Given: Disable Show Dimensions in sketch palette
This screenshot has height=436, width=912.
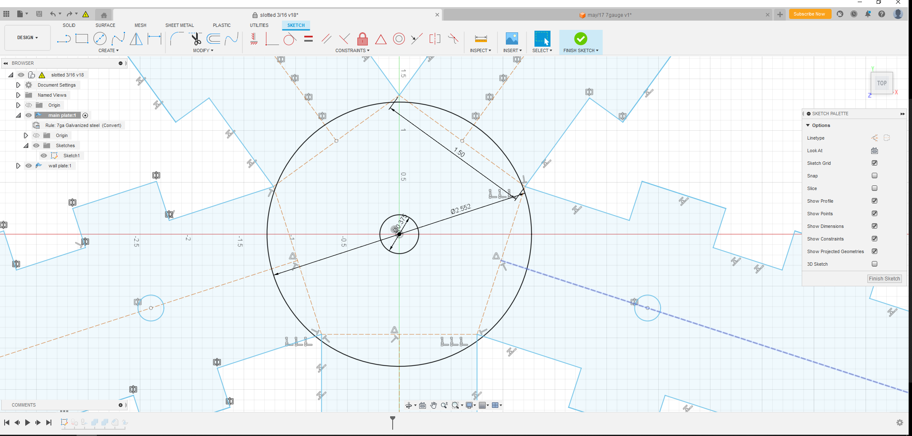Looking at the screenshot, I should (x=875, y=226).
